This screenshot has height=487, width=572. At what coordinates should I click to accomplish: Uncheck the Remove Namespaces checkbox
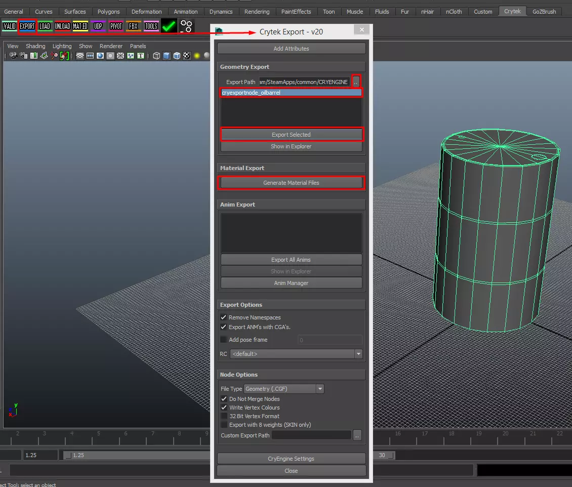224,317
